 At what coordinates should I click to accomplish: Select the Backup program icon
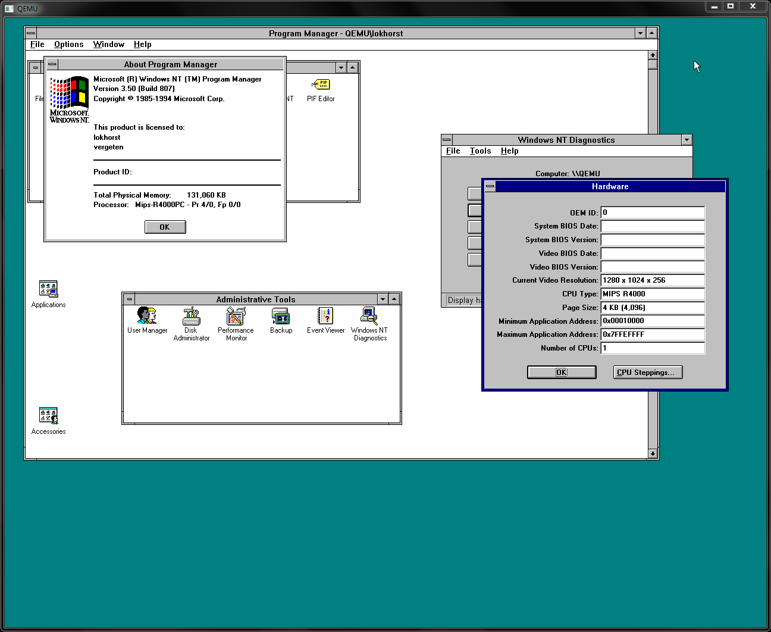pos(281,315)
